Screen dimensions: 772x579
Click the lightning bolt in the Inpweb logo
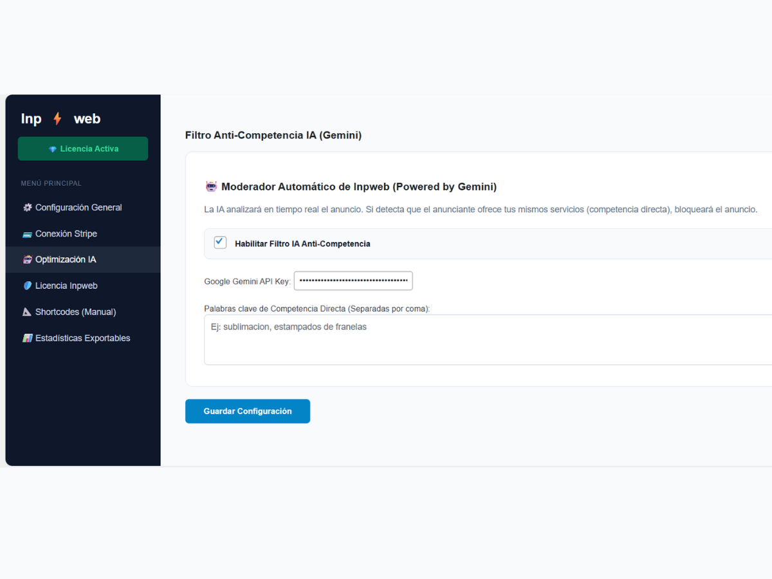[57, 118]
